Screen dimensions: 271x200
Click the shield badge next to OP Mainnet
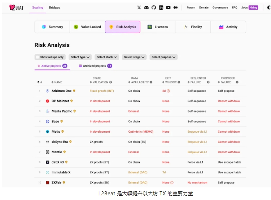[71, 101]
